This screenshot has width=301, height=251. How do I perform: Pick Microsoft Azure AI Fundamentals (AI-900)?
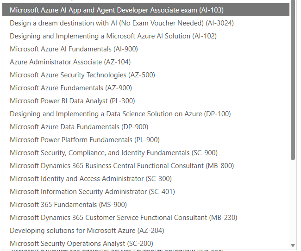[x=146, y=49]
